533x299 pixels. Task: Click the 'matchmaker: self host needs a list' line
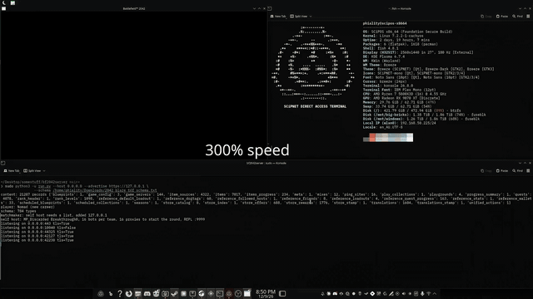[x=53, y=215]
